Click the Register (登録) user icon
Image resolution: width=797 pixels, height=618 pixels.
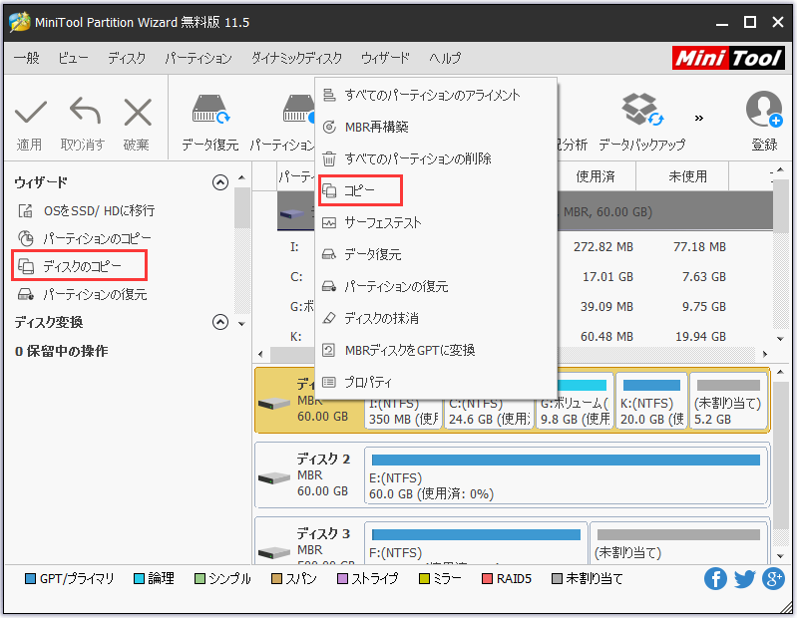tap(764, 110)
